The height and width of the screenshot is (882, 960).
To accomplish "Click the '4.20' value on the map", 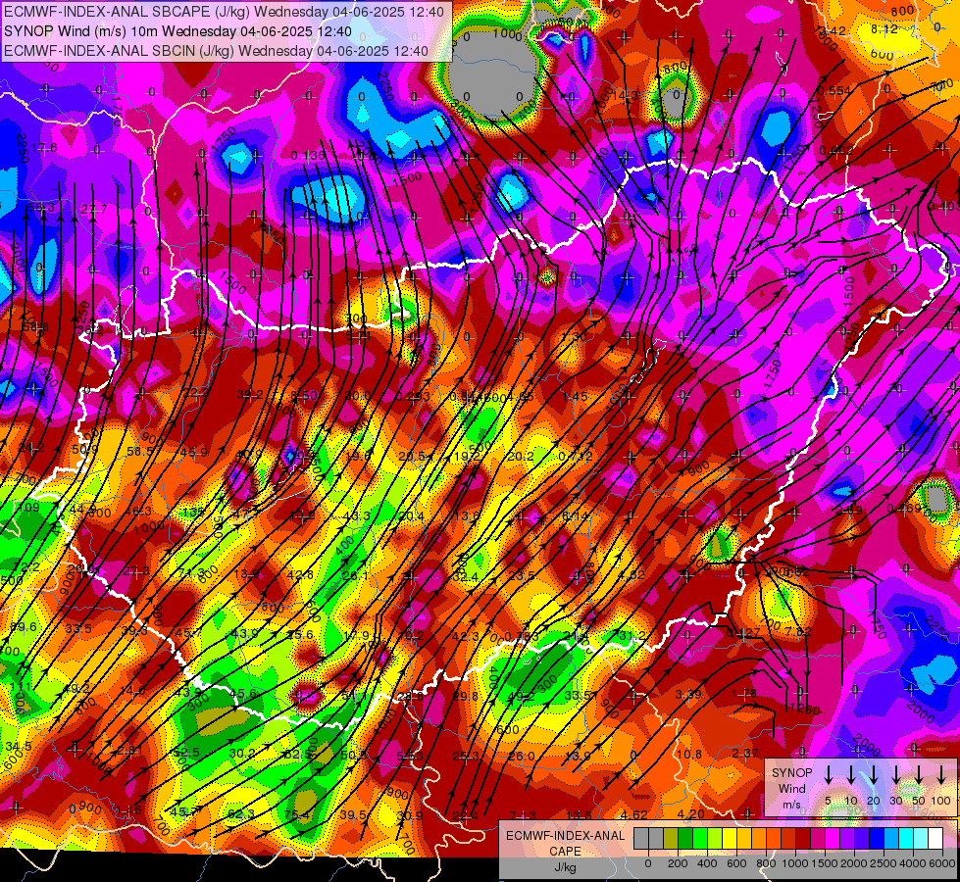I will (x=691, y=814).
